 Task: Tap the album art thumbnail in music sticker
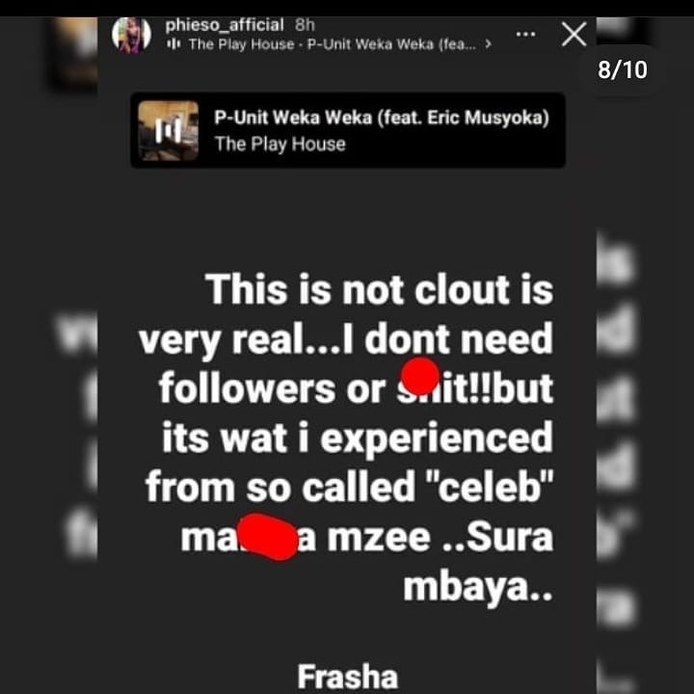pos(168,130)
